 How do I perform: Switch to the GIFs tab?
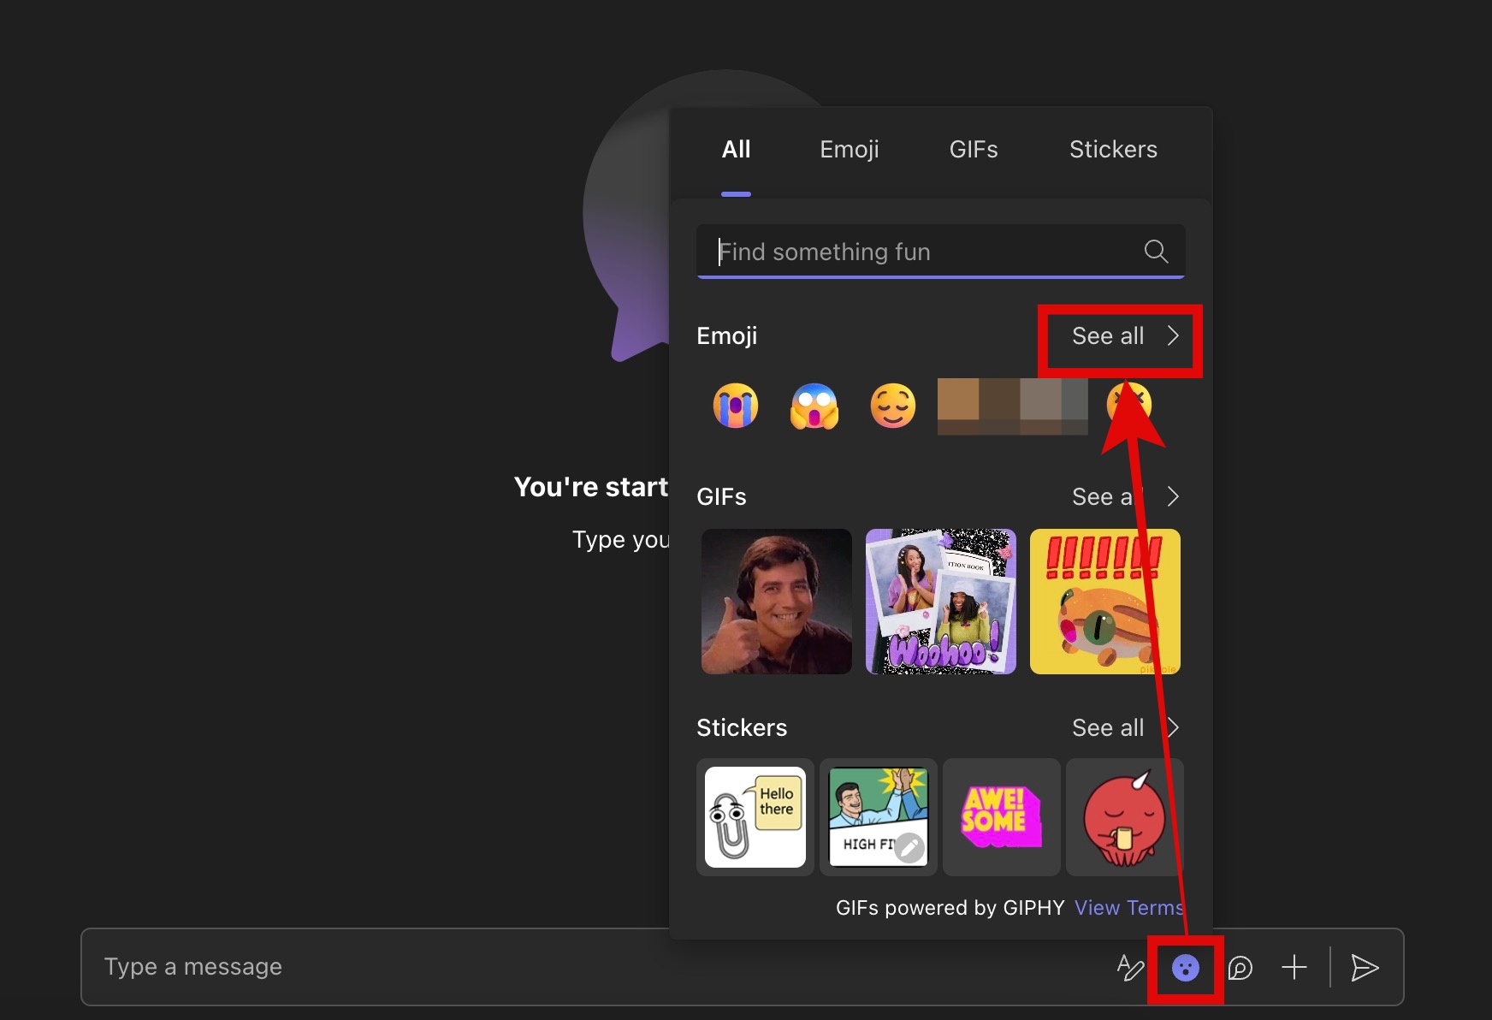974,149
